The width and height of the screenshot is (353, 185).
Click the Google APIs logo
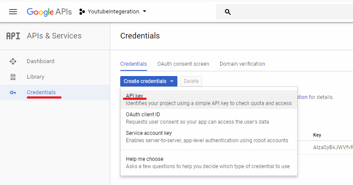[49, 12]
